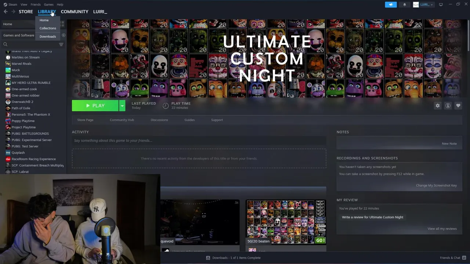Click the activity message input field
470x264 pixels.
(x=199, y=141)
